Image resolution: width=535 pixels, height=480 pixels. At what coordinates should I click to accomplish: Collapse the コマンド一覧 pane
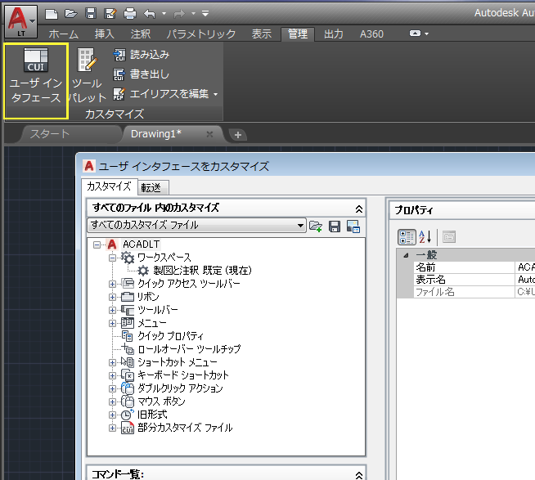[x=358, y=475]
